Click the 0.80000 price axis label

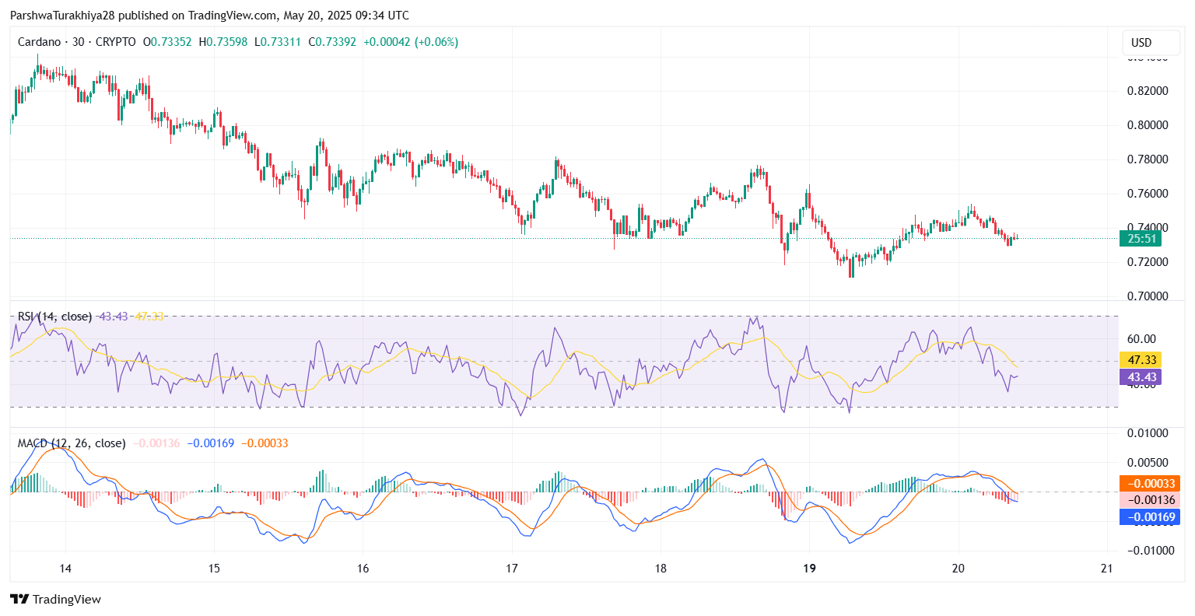click(x=1147, y=125)
